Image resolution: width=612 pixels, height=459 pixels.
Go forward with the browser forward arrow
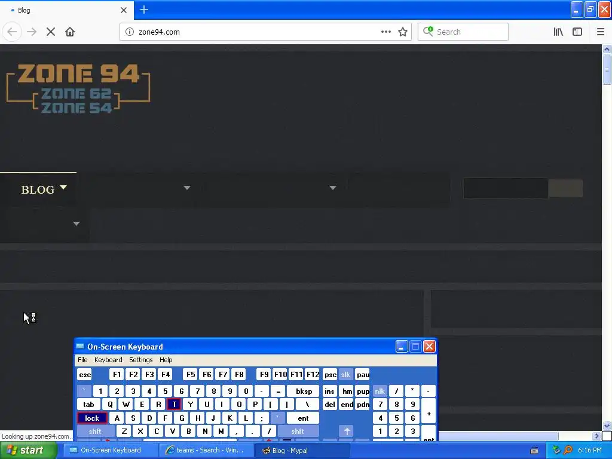tap(32, 32)
